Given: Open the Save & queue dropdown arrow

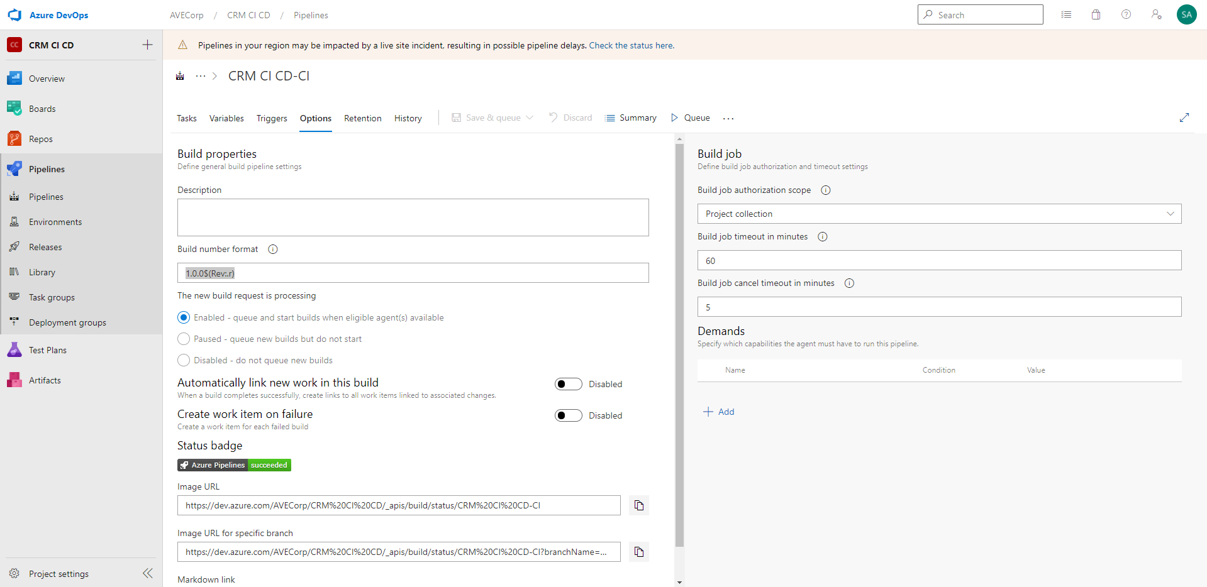Looking at the screenshot, I should [530, 118].
